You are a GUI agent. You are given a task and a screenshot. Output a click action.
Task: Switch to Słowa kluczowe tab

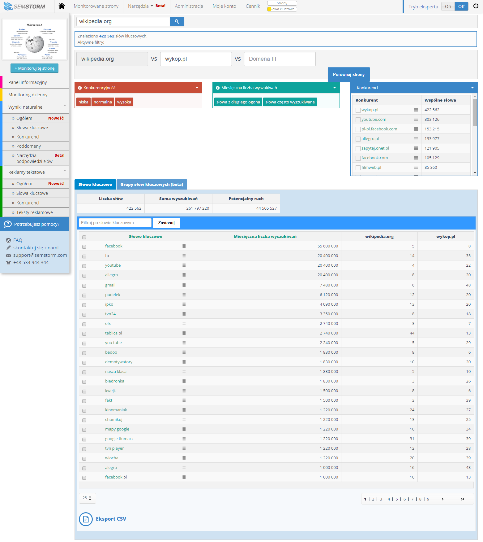tap(95, 184)
